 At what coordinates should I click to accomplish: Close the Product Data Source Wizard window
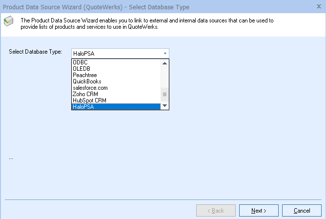tap(319, 7)
